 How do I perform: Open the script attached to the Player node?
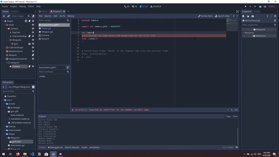pos(30,21)
